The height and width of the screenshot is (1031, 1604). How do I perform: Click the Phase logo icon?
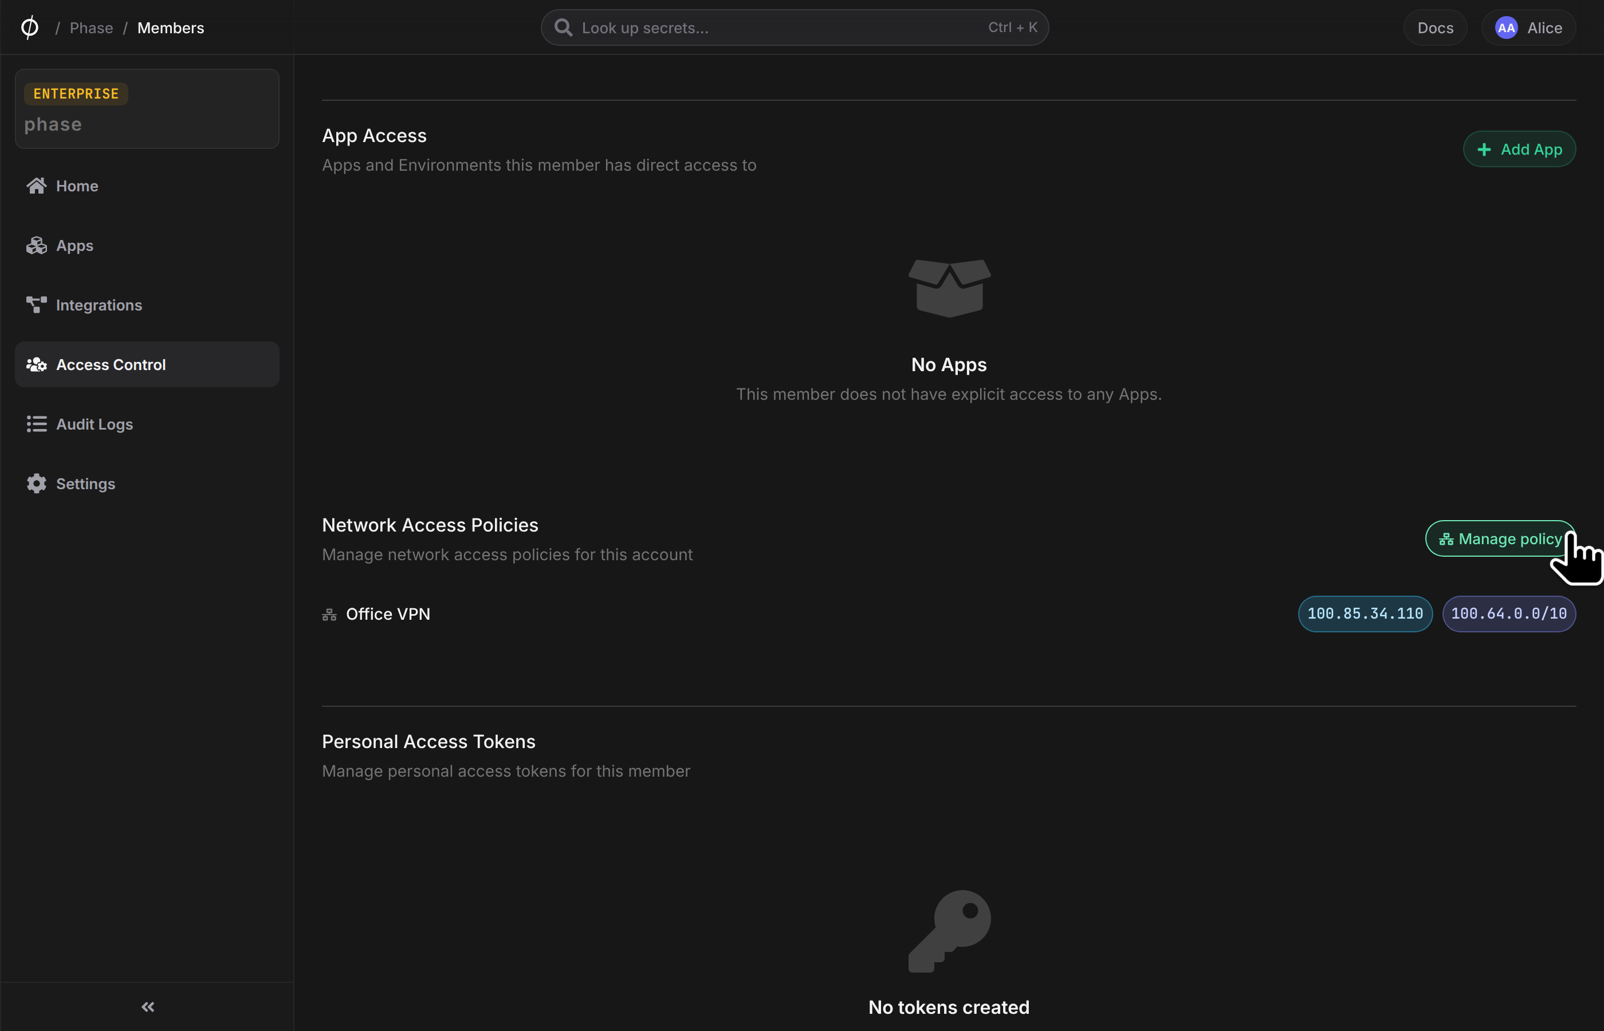pos(29,27)
